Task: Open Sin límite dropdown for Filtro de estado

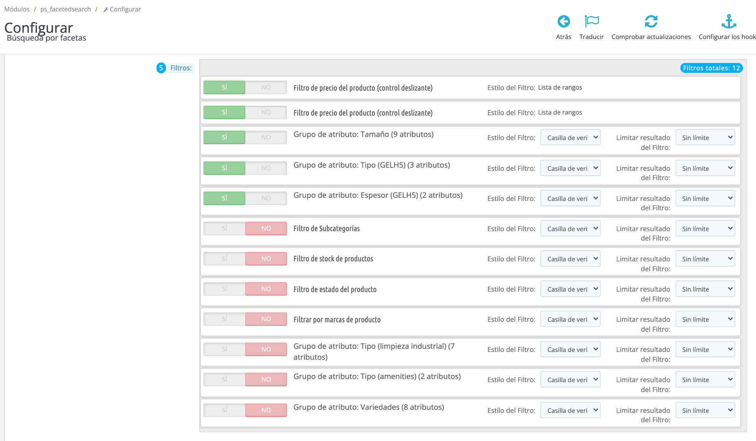Action: pos(705,289)
